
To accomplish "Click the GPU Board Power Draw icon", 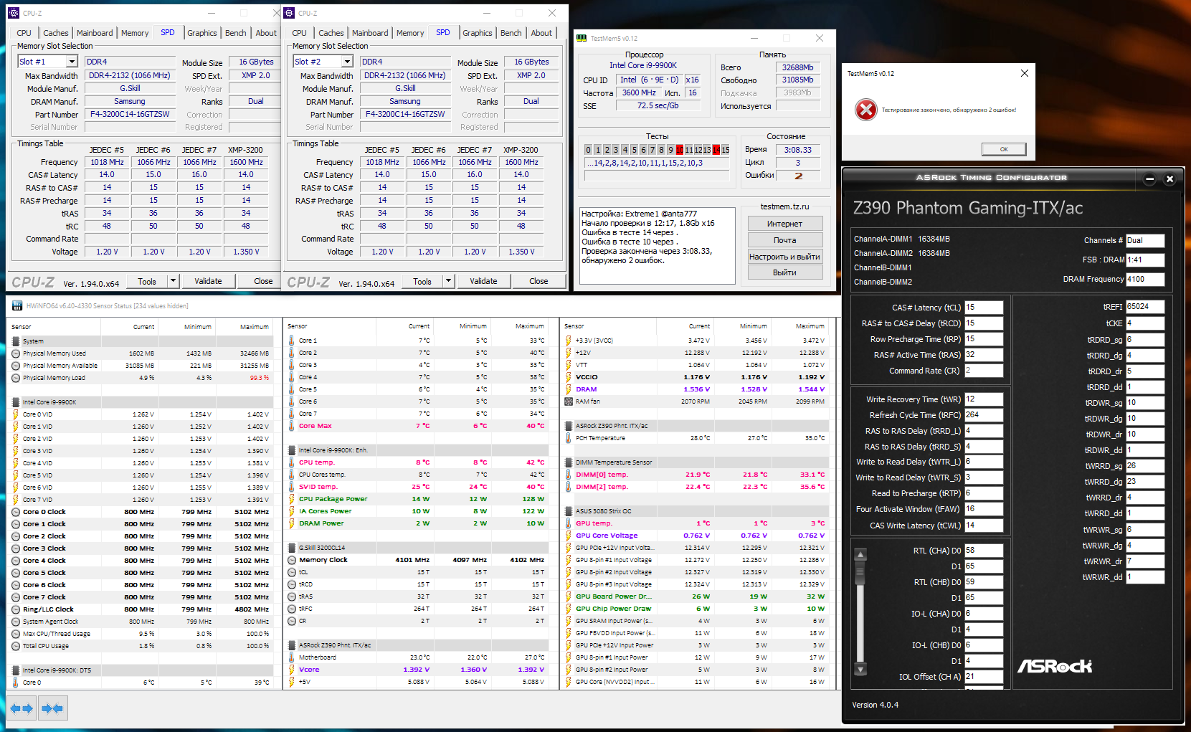I will point(568,596).
